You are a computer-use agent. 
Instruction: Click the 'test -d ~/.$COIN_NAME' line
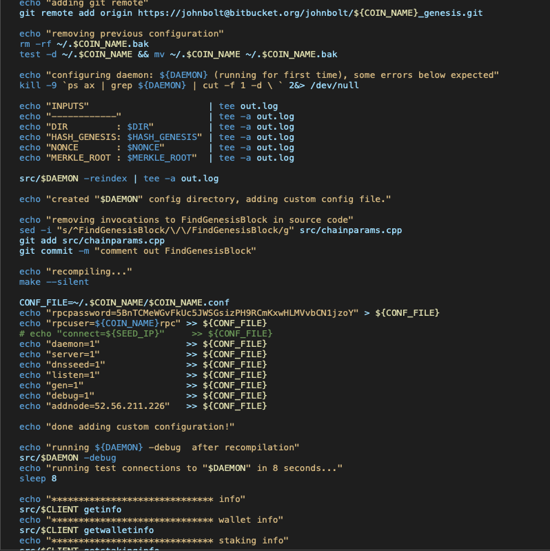coord(179,54)
